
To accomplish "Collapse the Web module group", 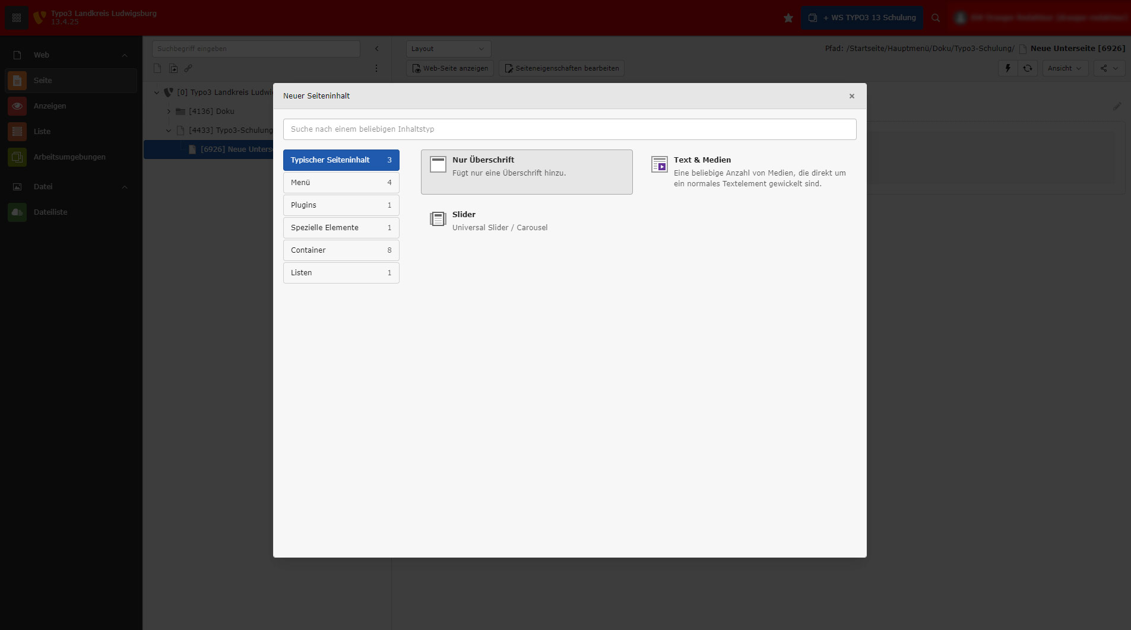I will (125, 55).
